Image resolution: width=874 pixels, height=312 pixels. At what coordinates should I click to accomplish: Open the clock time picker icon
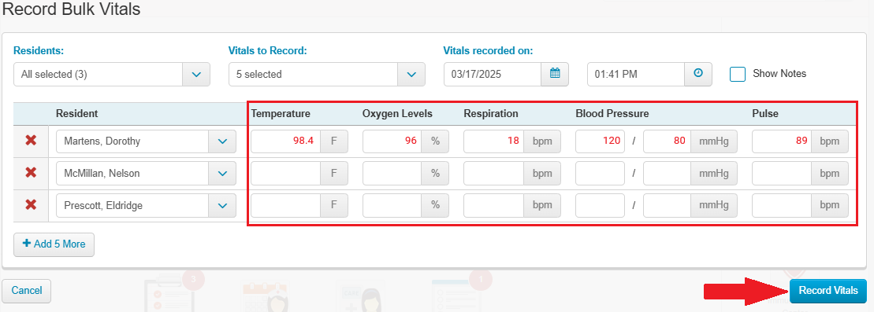[698, 74]
